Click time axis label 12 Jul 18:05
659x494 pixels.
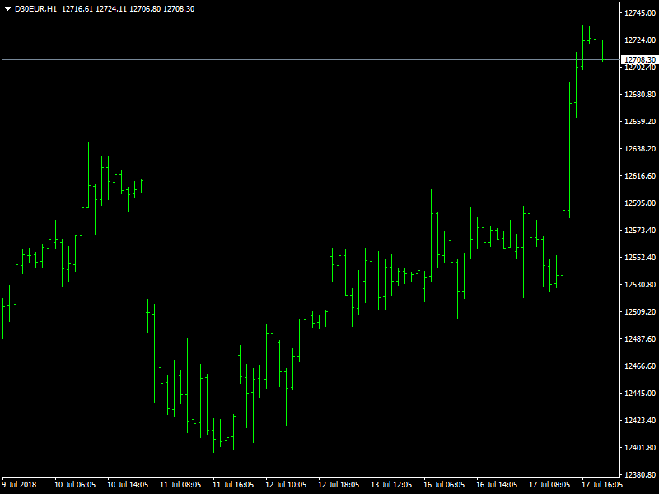[x=339, y=485]
